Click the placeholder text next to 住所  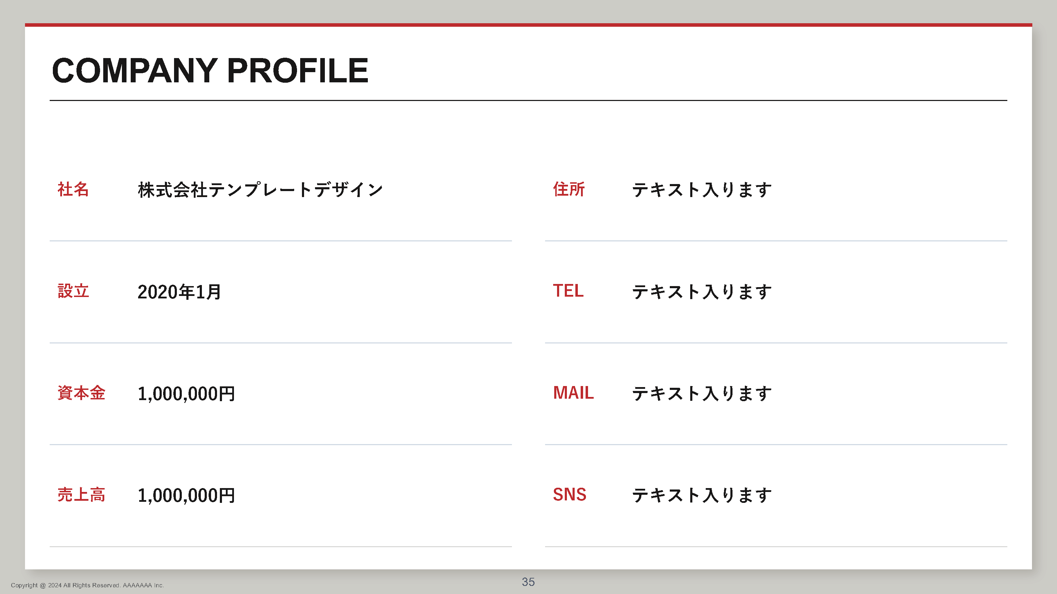(701, 190)
